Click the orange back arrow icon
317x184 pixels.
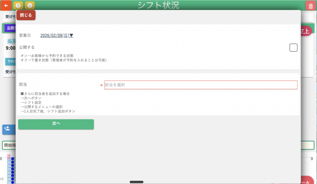coord(6,6)
